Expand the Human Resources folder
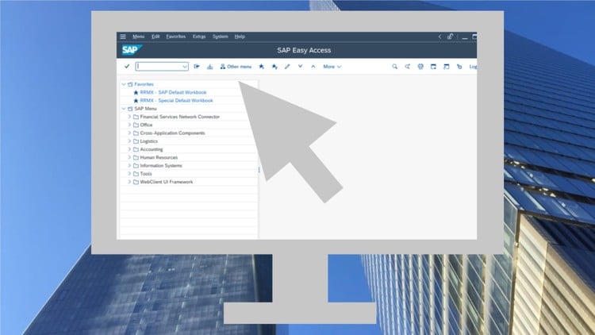The image size is (595, 335). [x=129, y=157]
